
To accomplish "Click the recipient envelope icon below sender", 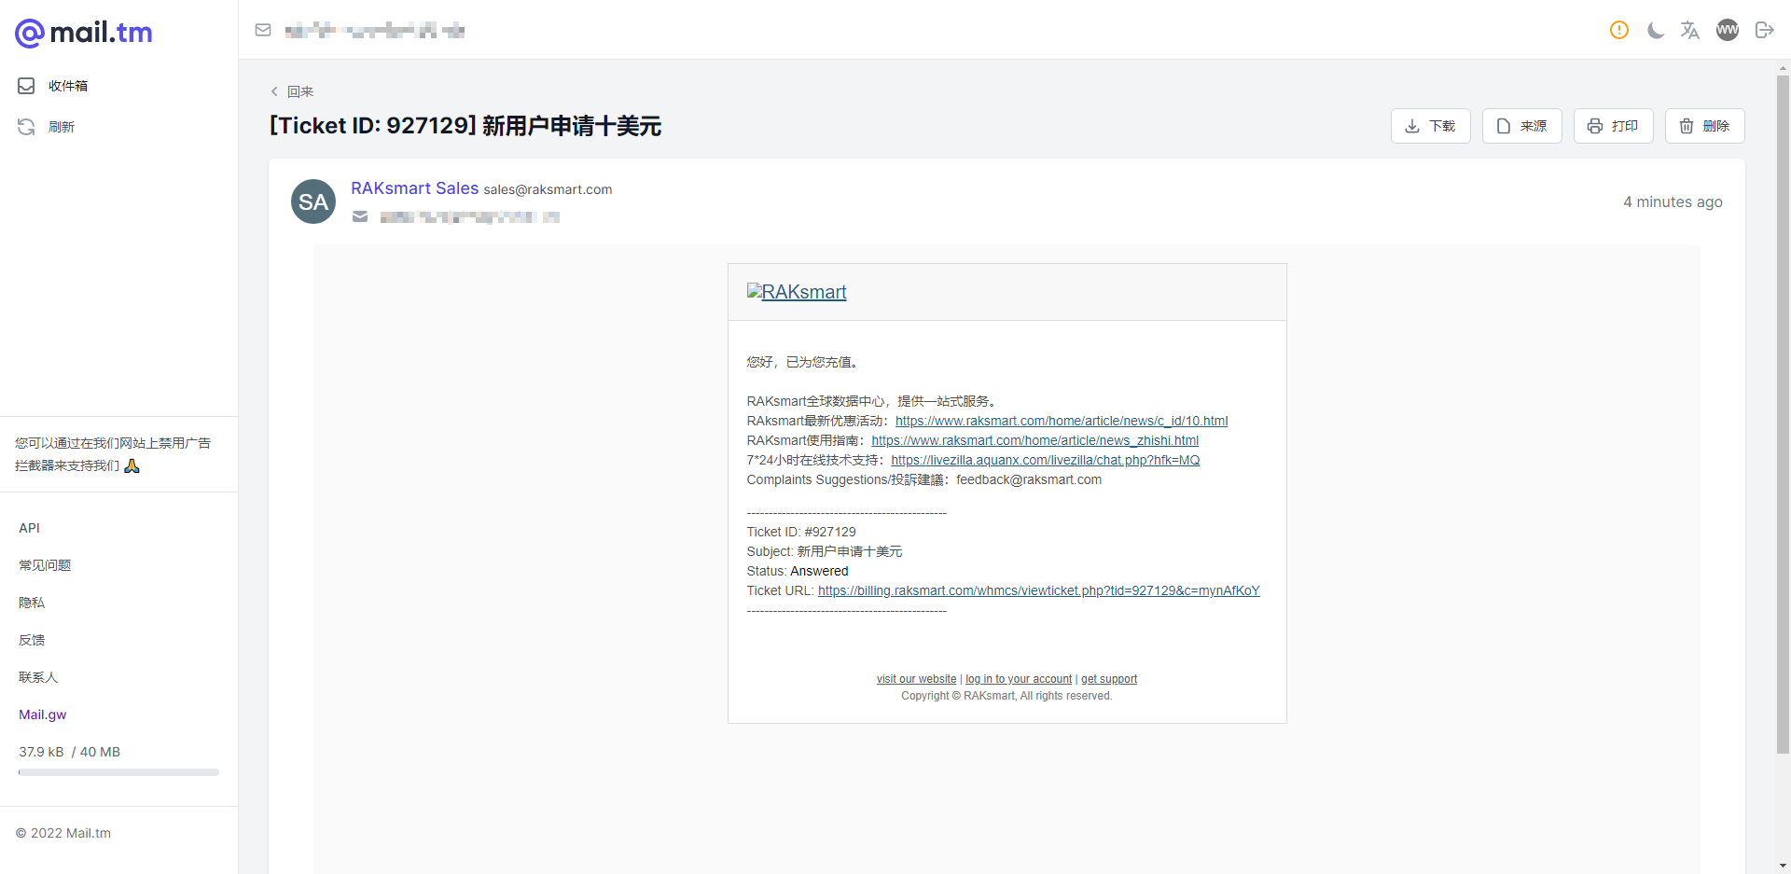I will pyautogui.click(x=360, y=217).
